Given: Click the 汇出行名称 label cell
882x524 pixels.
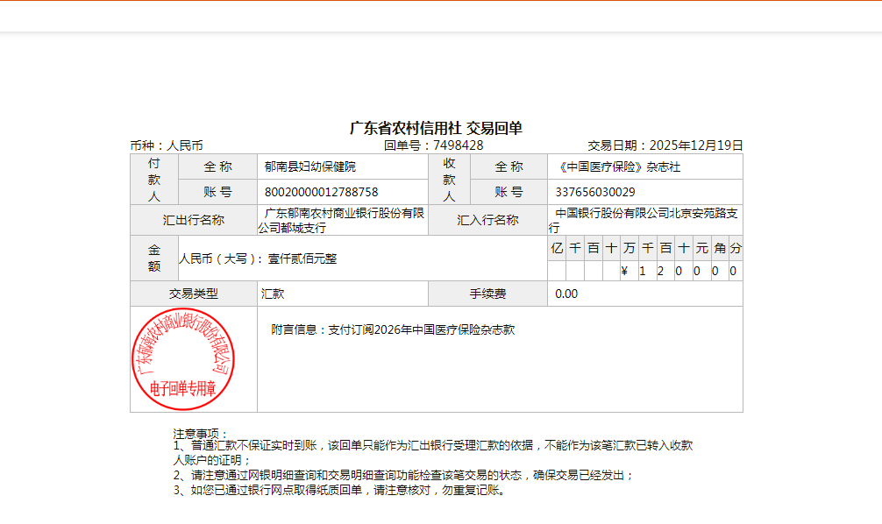Looking at the screenshot, I should pos(194,220).
